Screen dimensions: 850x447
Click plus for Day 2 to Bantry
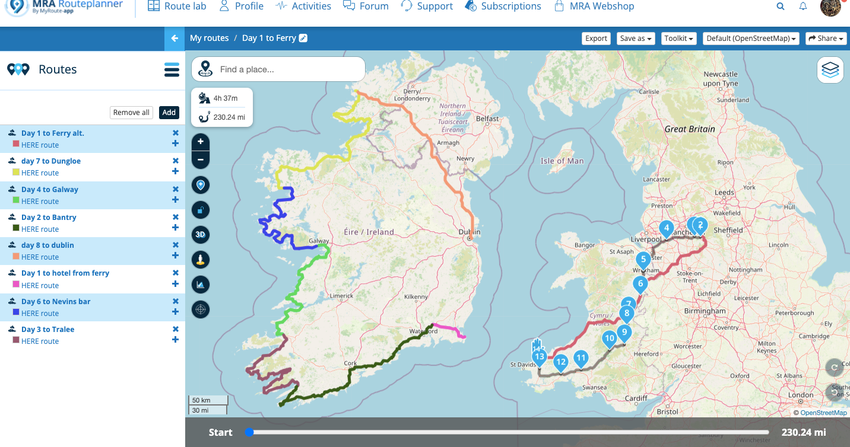pos(175,228)
